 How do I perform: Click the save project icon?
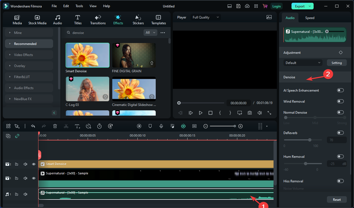[238, 6]
